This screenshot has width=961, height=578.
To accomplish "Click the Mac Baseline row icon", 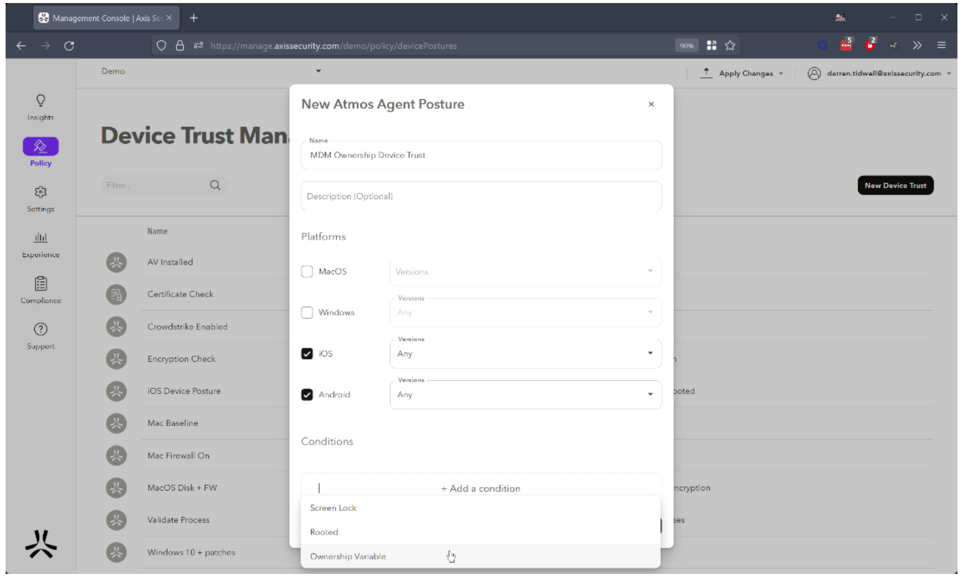I will tap(116, 424).
